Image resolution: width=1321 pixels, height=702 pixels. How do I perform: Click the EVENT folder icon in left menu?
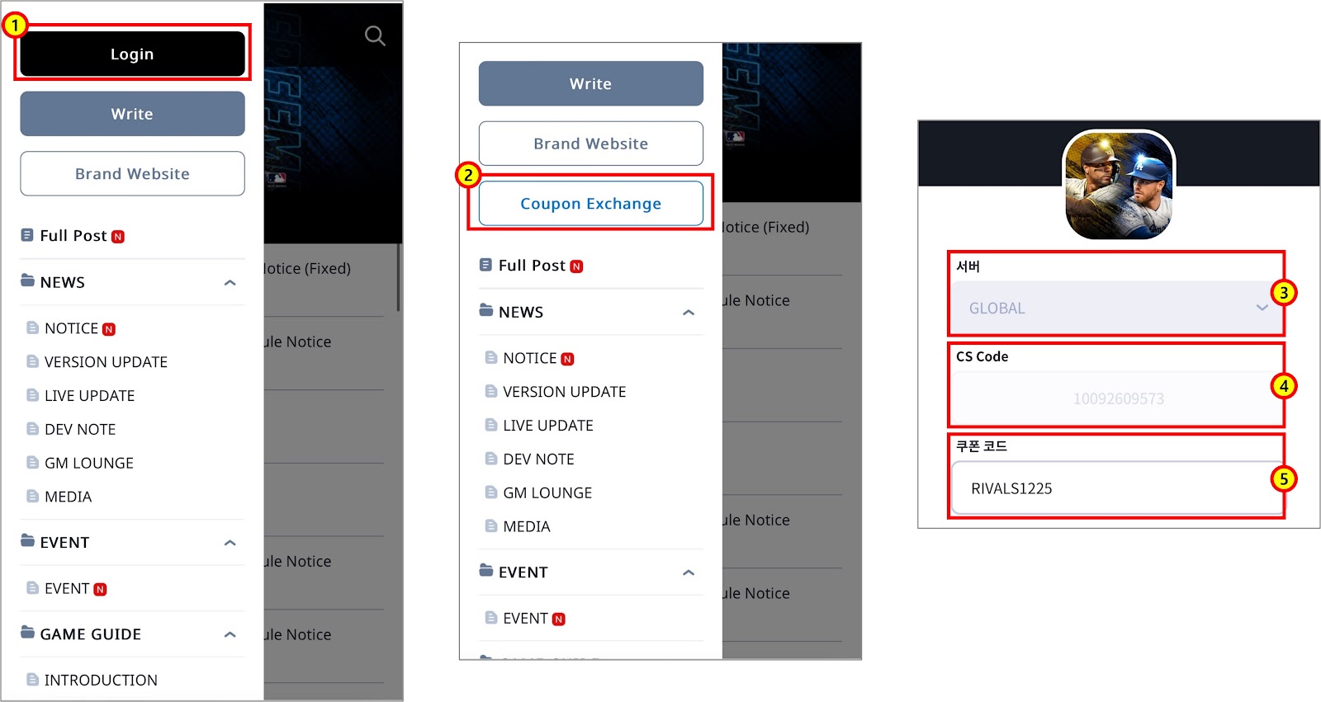[28, 541]
